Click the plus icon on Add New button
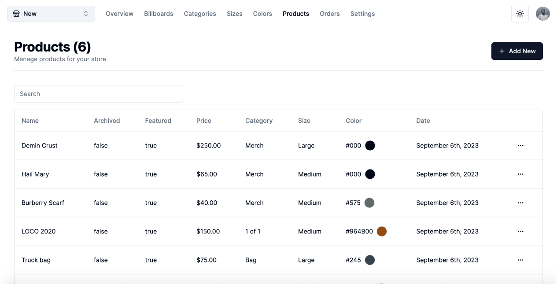The height and width of the screenshot is (284, 557). point(502,51)
